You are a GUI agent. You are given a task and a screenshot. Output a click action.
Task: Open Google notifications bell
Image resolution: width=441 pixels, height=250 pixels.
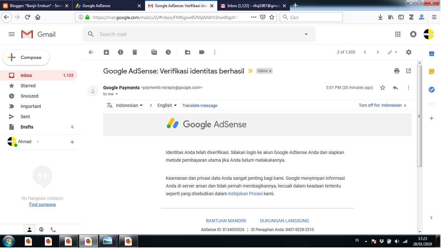tap(413, 34)
